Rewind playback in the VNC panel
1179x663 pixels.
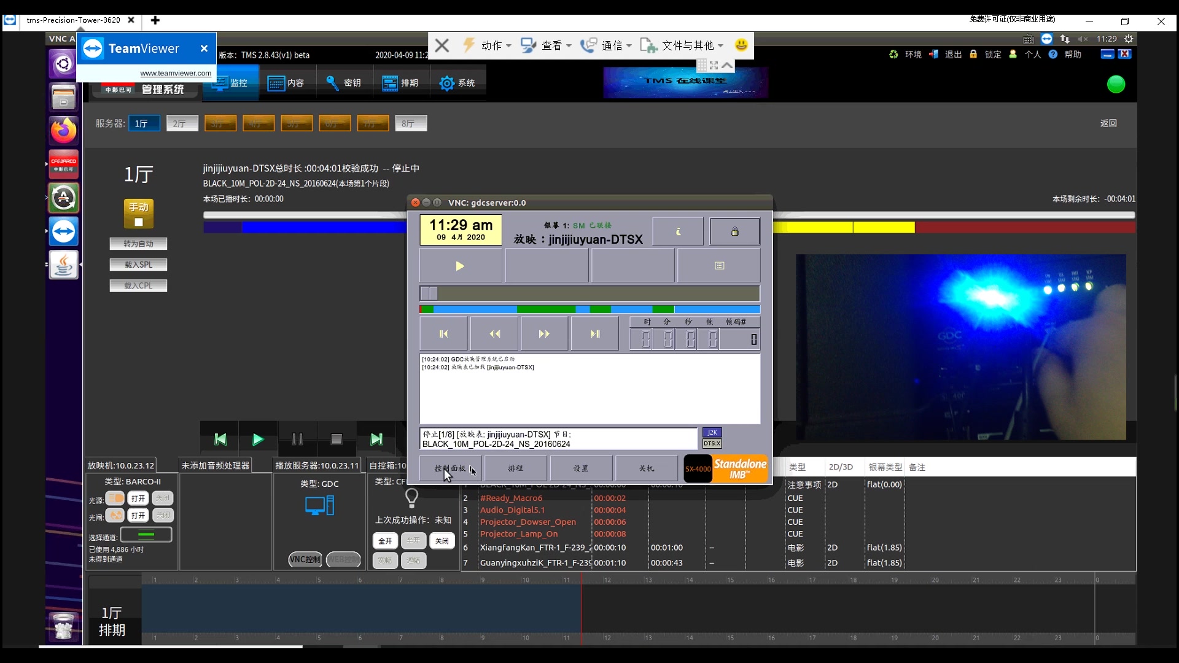(x=494, y=334)
